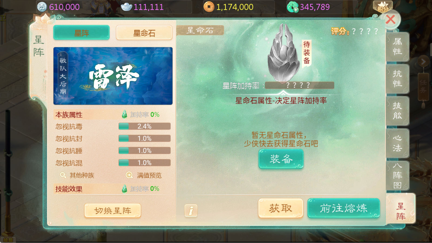Click the info "i" icon

tap(191, 210)
